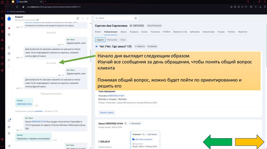Click the Ozon.Рассрочка badge
The width and height of the screenshot is (267, 149).
(154, 26)
